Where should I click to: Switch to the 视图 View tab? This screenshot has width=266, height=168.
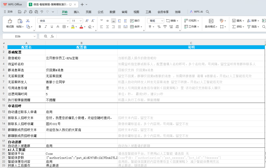pyautogui.click(x=136, y=12)
